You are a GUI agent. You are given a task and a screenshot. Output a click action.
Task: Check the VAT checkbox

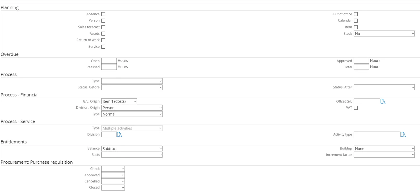(x=356, y=108)
